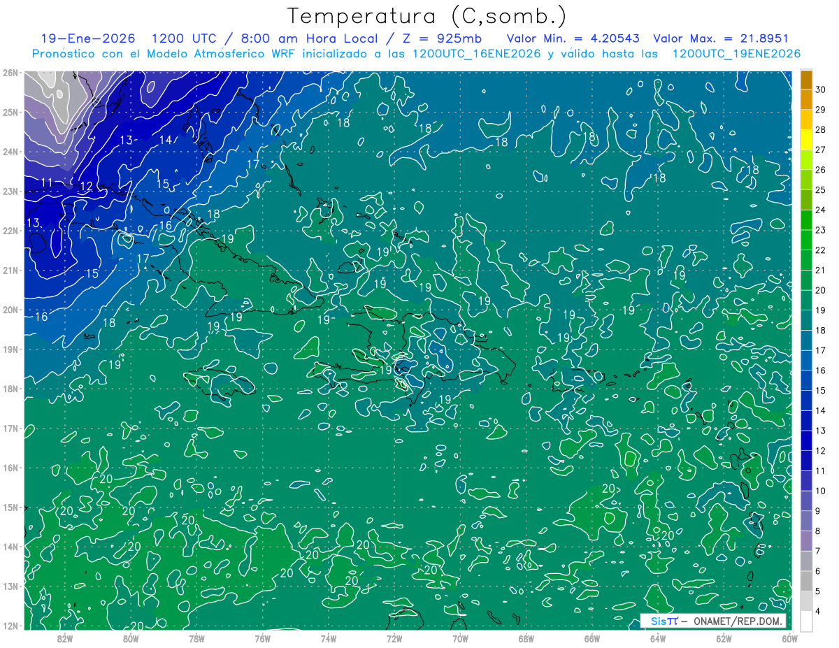
Task: Click the longitude label "66W"
Action: coord(591,638)
